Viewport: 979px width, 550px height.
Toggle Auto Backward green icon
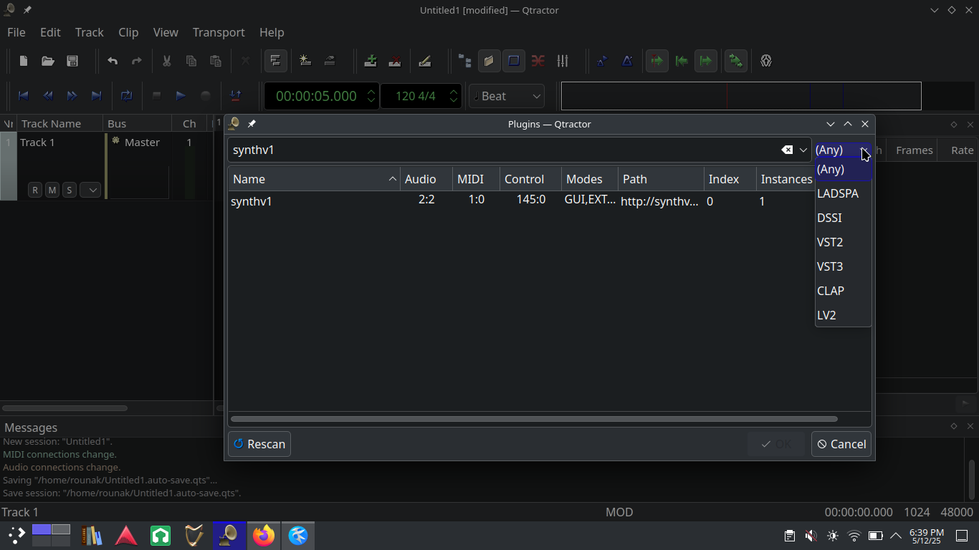[681, 61]
